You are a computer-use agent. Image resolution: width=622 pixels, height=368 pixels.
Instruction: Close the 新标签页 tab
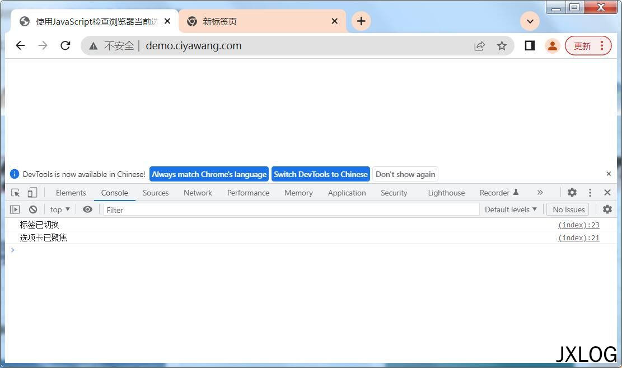[335, 21]
